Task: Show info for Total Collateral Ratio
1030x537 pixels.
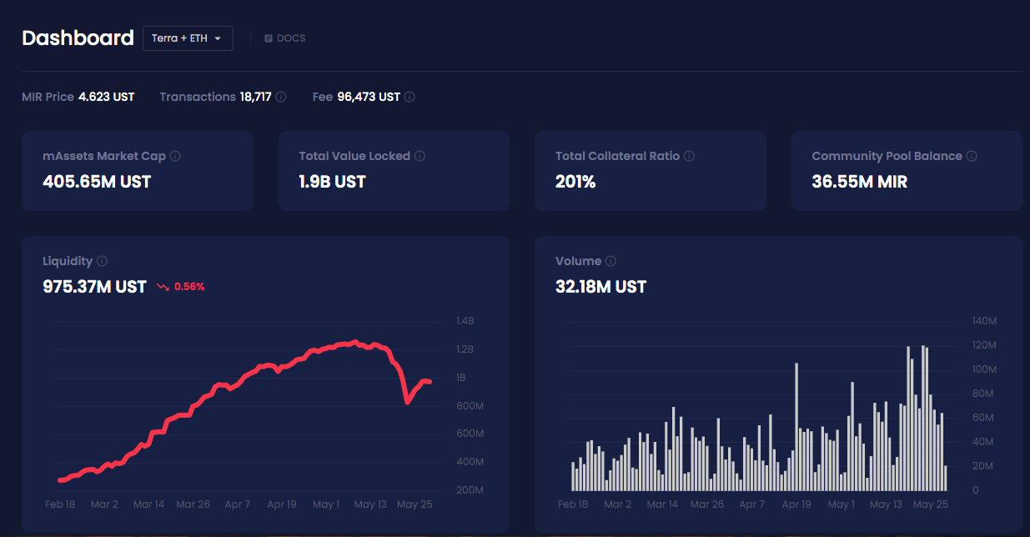Action: tap(689, 156)
